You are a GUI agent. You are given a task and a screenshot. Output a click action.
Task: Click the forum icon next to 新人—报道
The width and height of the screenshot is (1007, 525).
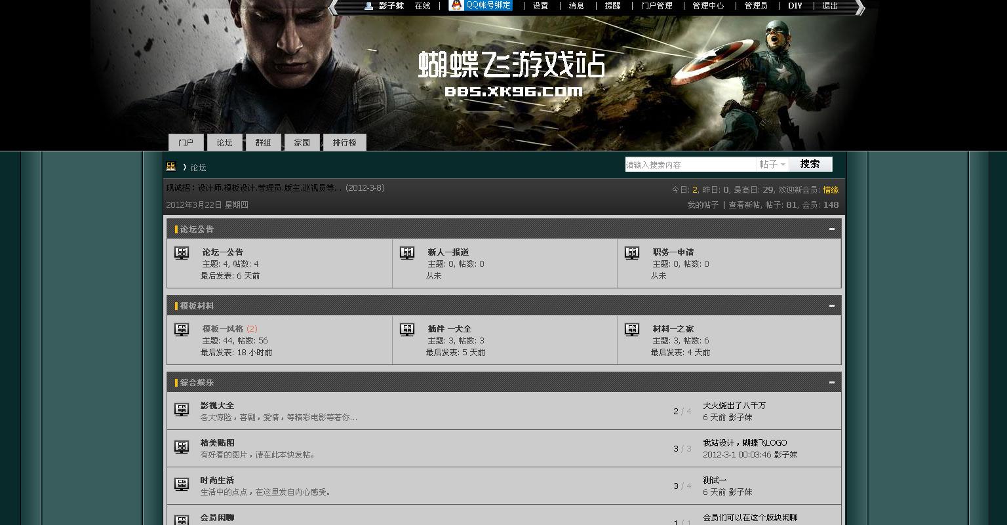pos(407,253)
